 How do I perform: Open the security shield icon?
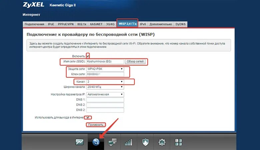tap(145, 142)
